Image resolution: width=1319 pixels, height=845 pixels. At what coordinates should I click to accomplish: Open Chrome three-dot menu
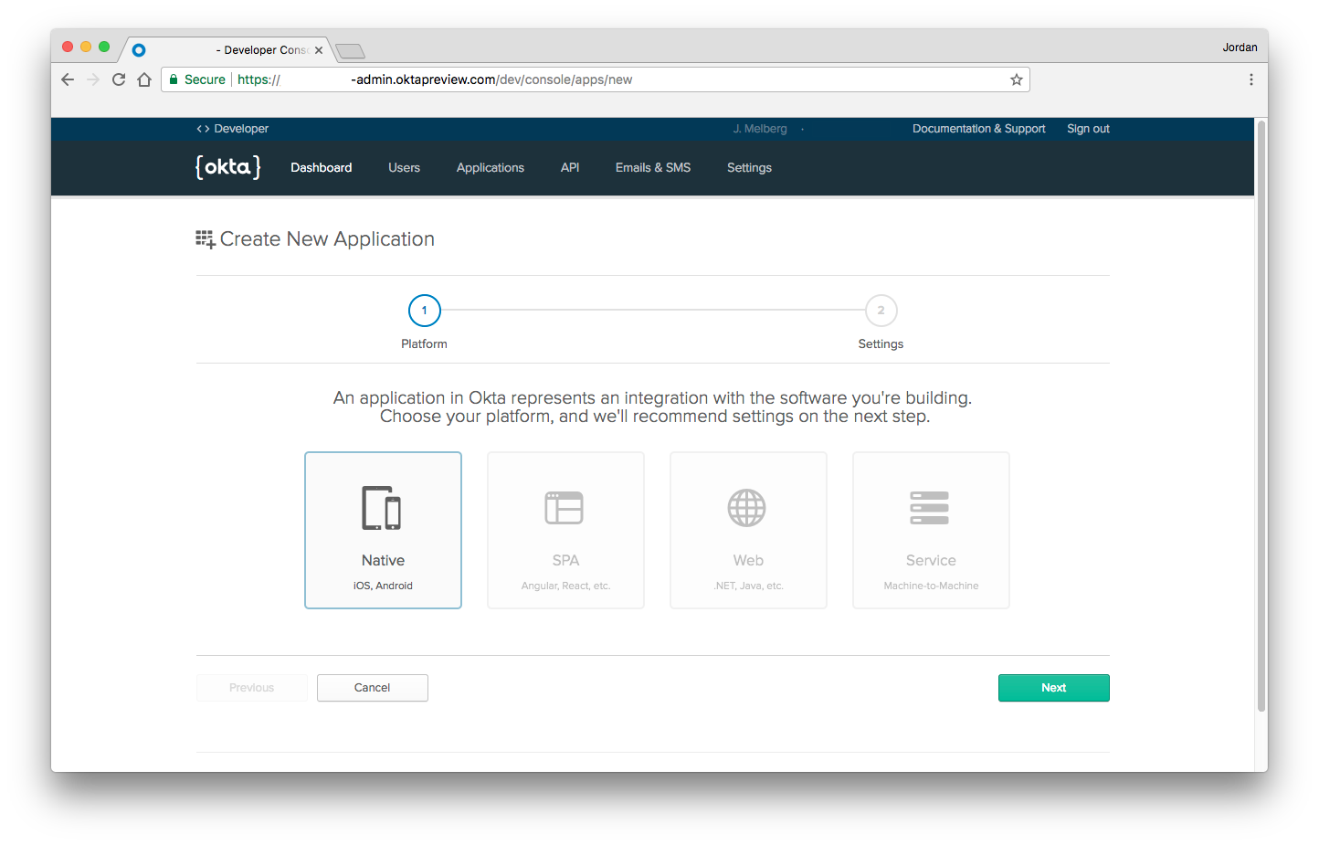pos(1250,79)
